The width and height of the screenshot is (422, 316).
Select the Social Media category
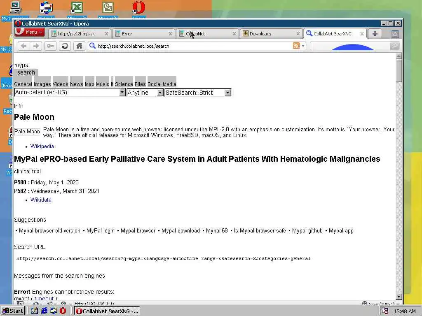(162, 84)
